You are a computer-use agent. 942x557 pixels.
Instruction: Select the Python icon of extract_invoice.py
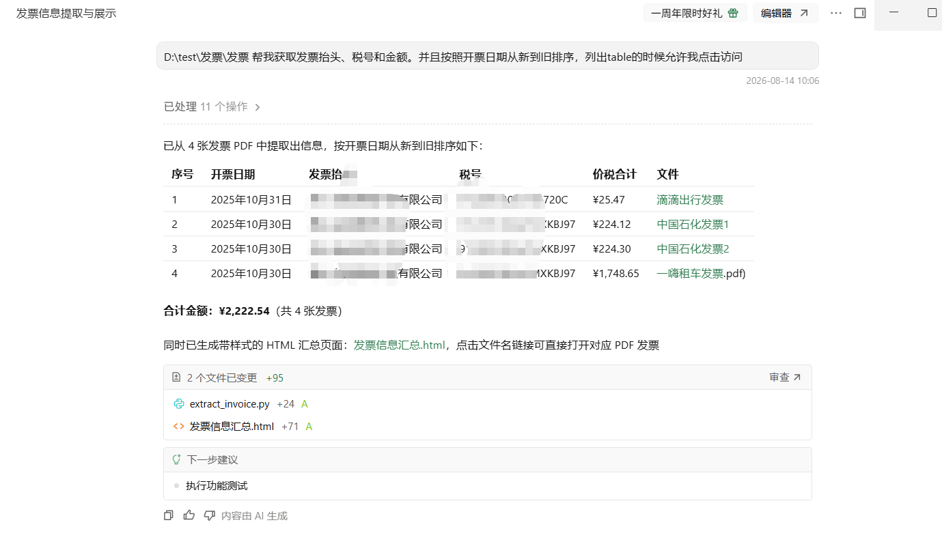tap(179, 404)
